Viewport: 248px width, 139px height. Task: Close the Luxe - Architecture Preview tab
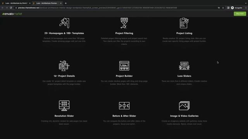(x=61, y=3)
